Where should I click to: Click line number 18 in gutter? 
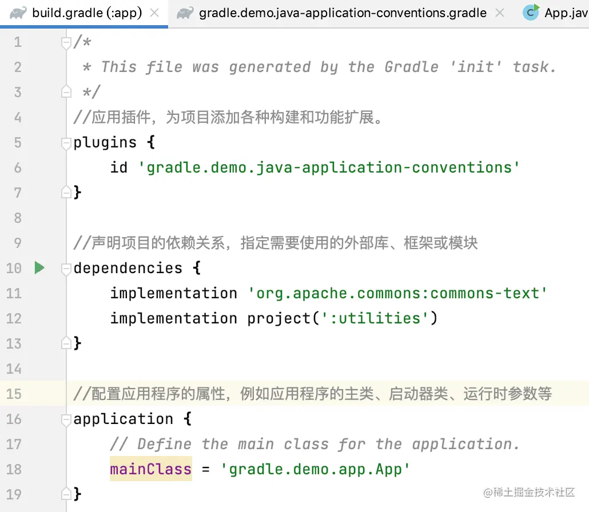pos(14,470)
